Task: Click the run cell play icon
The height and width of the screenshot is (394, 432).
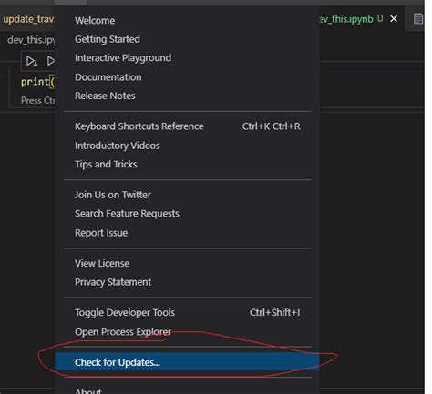Action: click(x=51, y=61)
